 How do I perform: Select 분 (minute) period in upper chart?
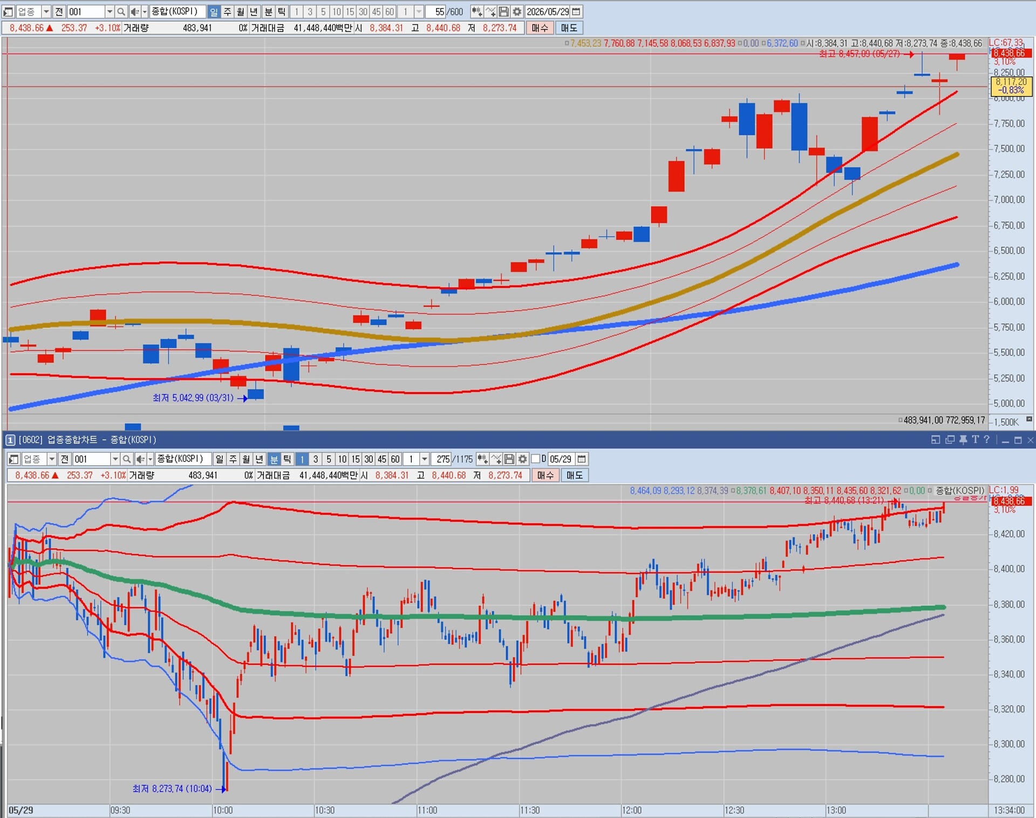(268, 11)
